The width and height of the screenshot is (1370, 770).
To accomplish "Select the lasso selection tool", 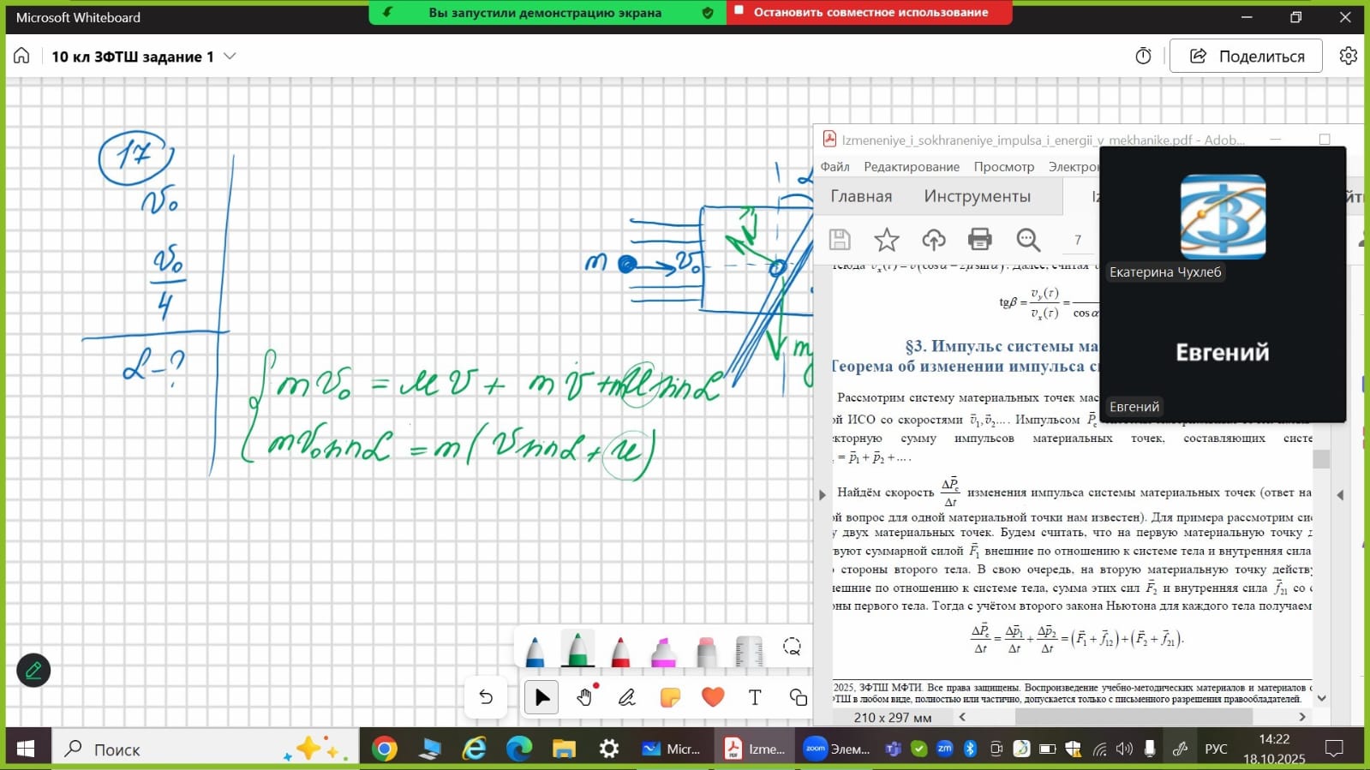I will tap(792, 648).
